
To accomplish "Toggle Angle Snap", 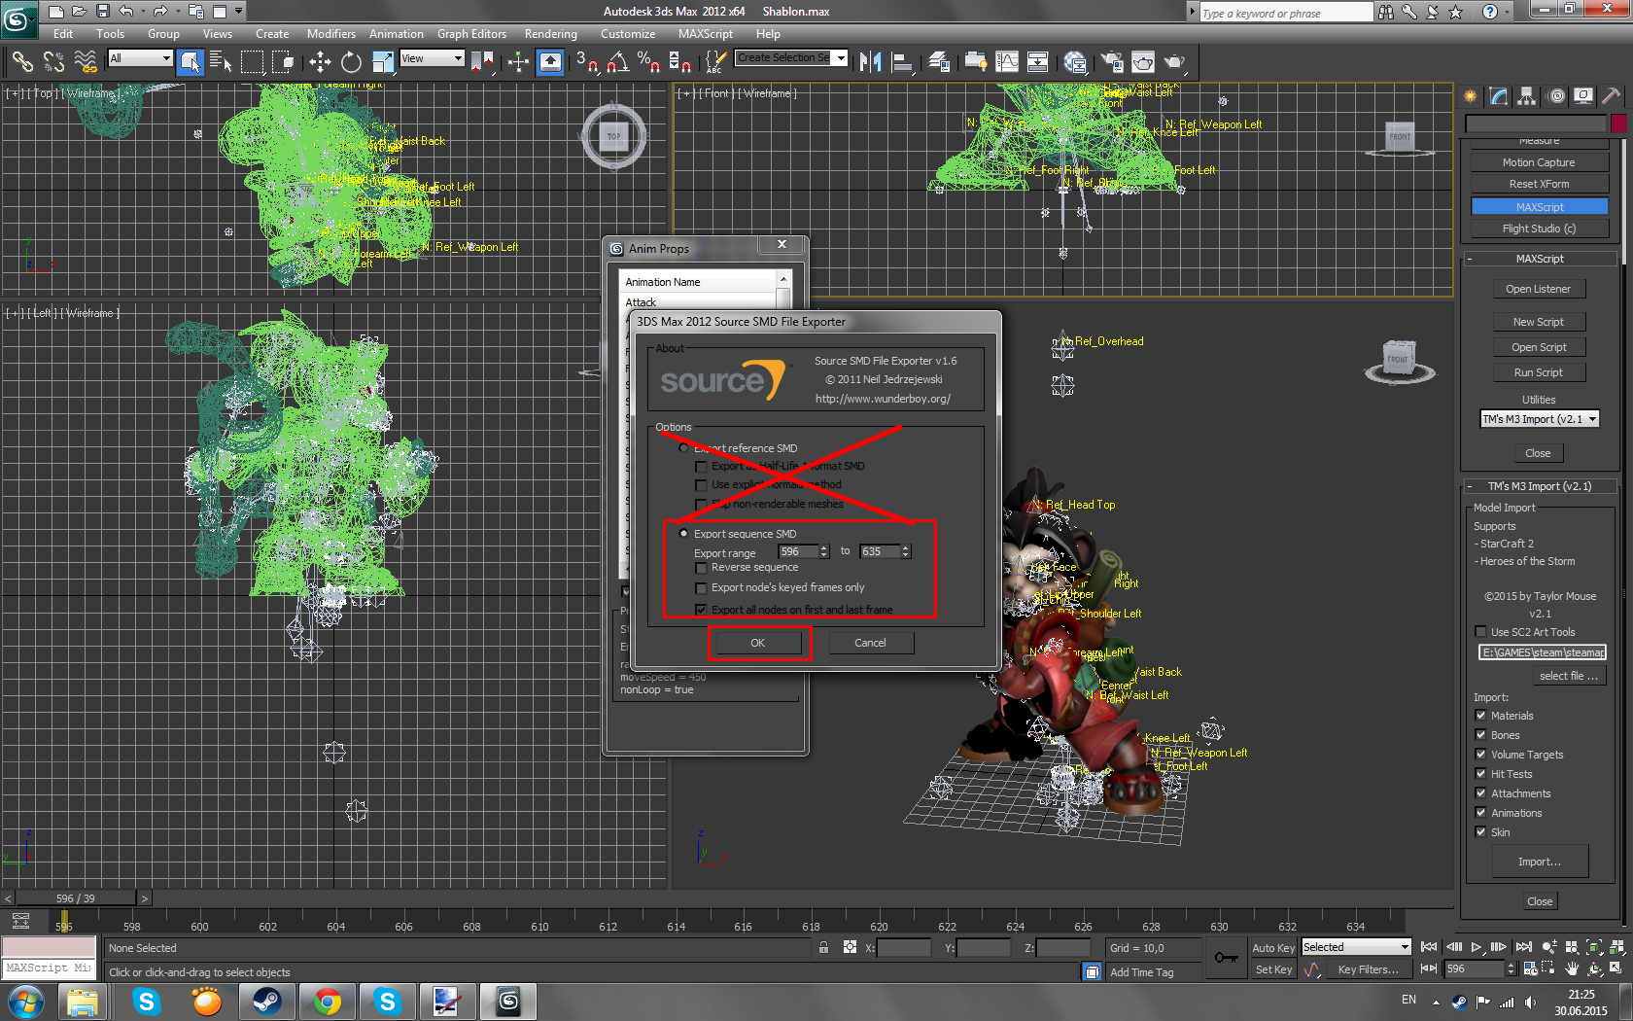I will 617,62.
